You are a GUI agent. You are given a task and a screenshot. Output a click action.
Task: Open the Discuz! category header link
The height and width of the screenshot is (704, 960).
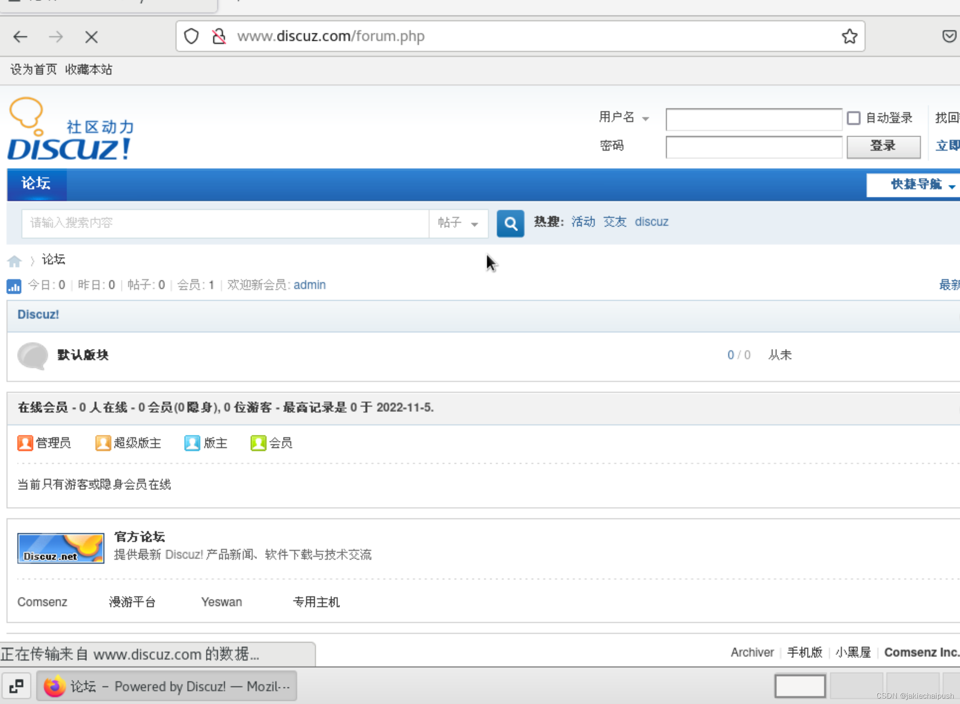click(38, 314)
